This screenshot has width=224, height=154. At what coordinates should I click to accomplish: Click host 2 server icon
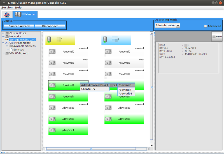pos(105,40)
